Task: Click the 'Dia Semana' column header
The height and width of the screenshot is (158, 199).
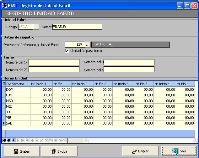Action: tap(17, 84)
